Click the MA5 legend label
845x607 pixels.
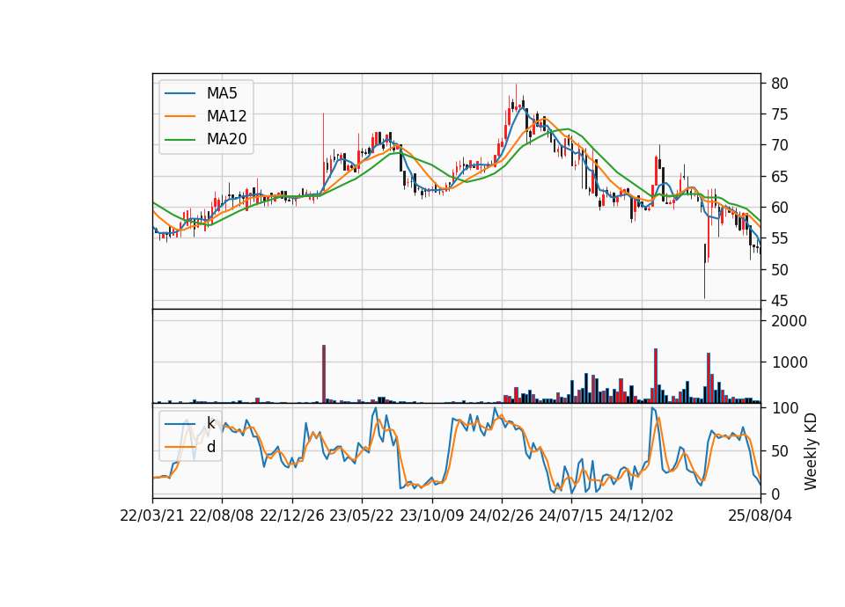coord(222,93)
